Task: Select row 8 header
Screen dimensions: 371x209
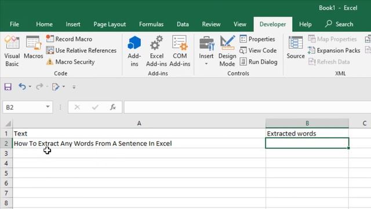Action: 6,203
